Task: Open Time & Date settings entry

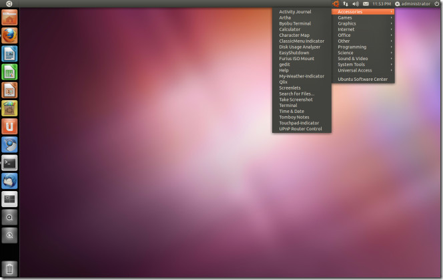Action: (x=302, y=111)
